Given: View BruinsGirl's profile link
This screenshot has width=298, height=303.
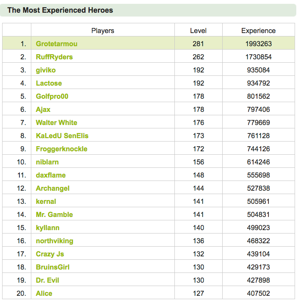Looking at the screenshot, I should click(52, 267).
